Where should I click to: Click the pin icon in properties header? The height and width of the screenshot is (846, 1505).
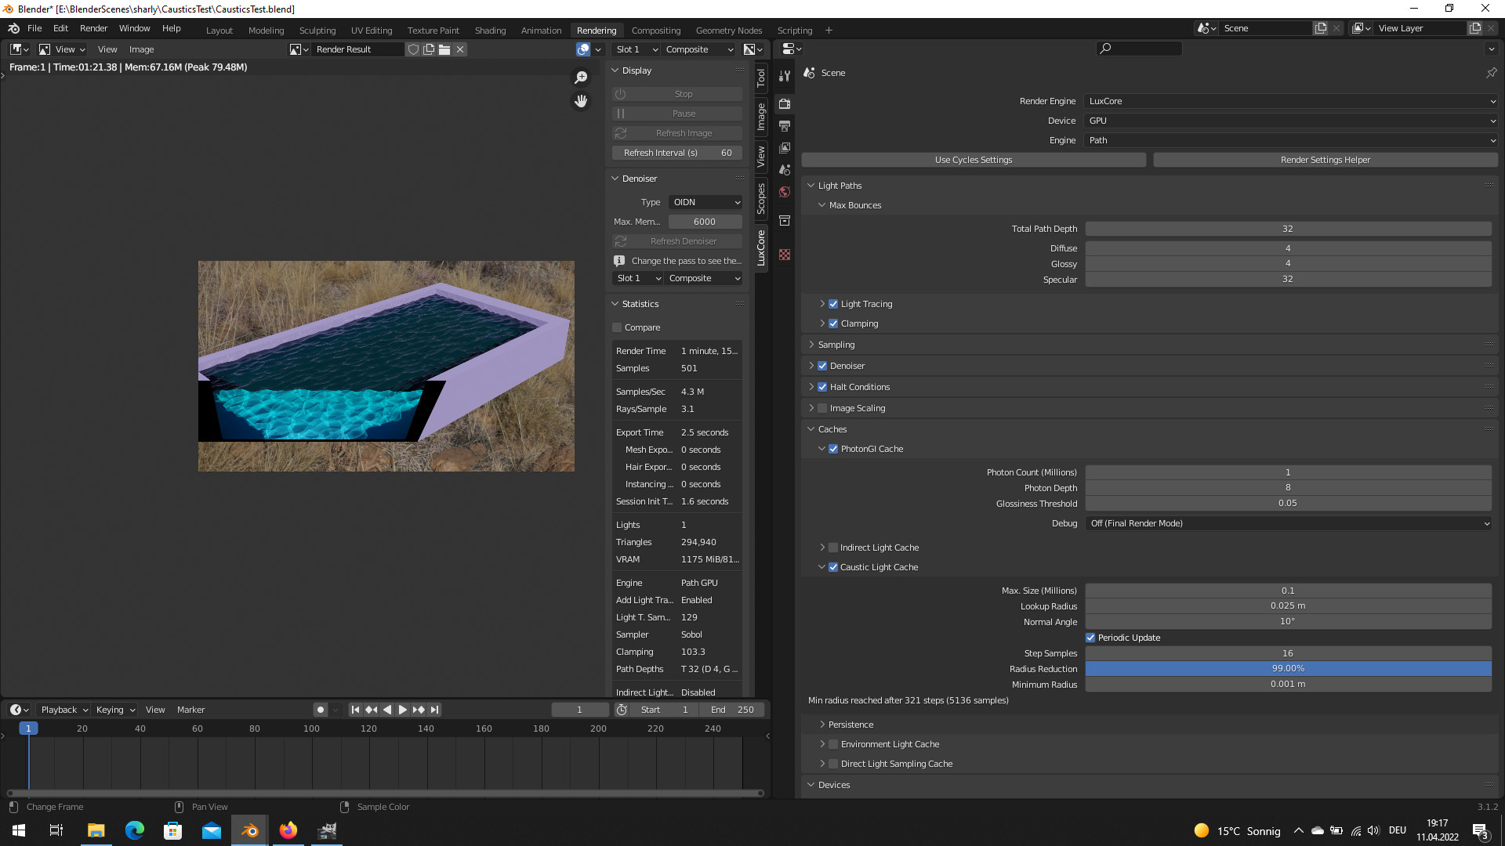pyautogui.click(x=1491, y=73)
